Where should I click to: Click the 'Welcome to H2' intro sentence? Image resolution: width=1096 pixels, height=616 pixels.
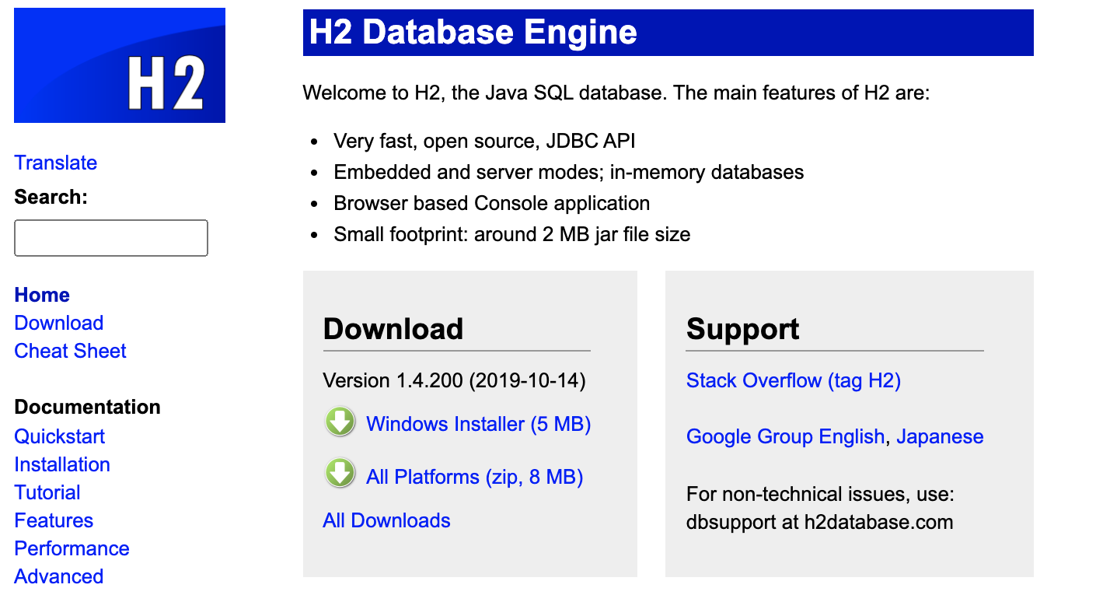tap(616, 93)
